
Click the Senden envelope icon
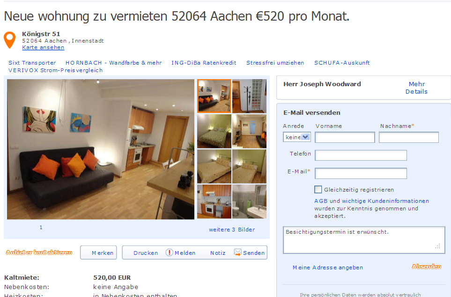coord(237,252)
